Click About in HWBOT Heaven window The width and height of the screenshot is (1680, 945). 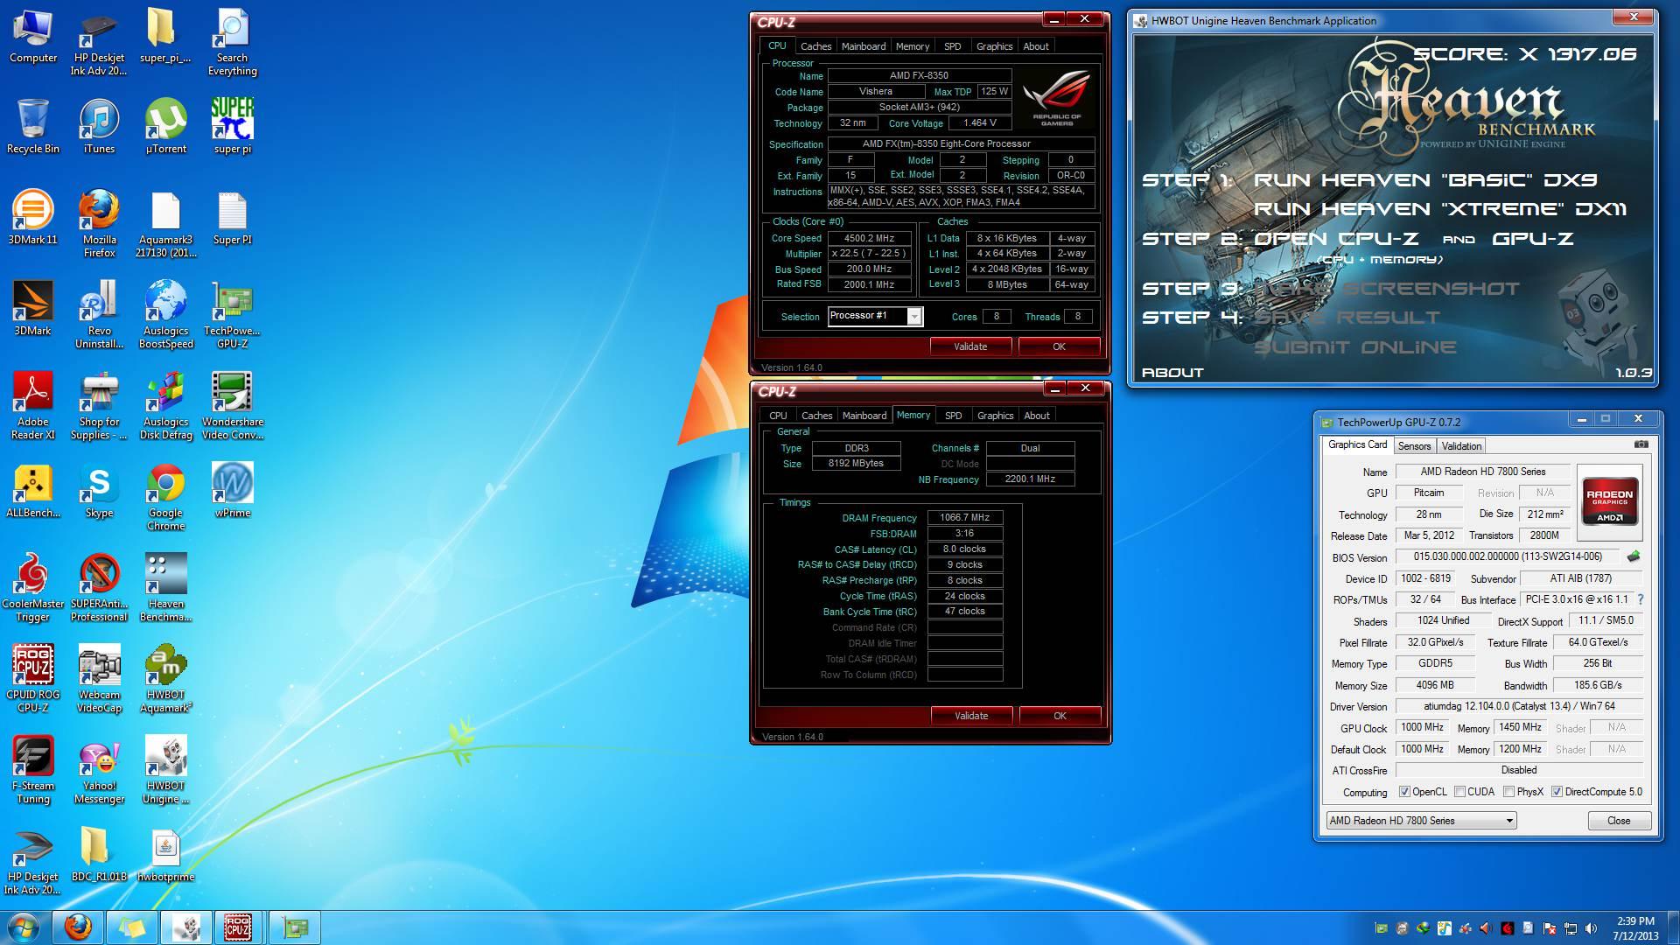point(1172,373)
